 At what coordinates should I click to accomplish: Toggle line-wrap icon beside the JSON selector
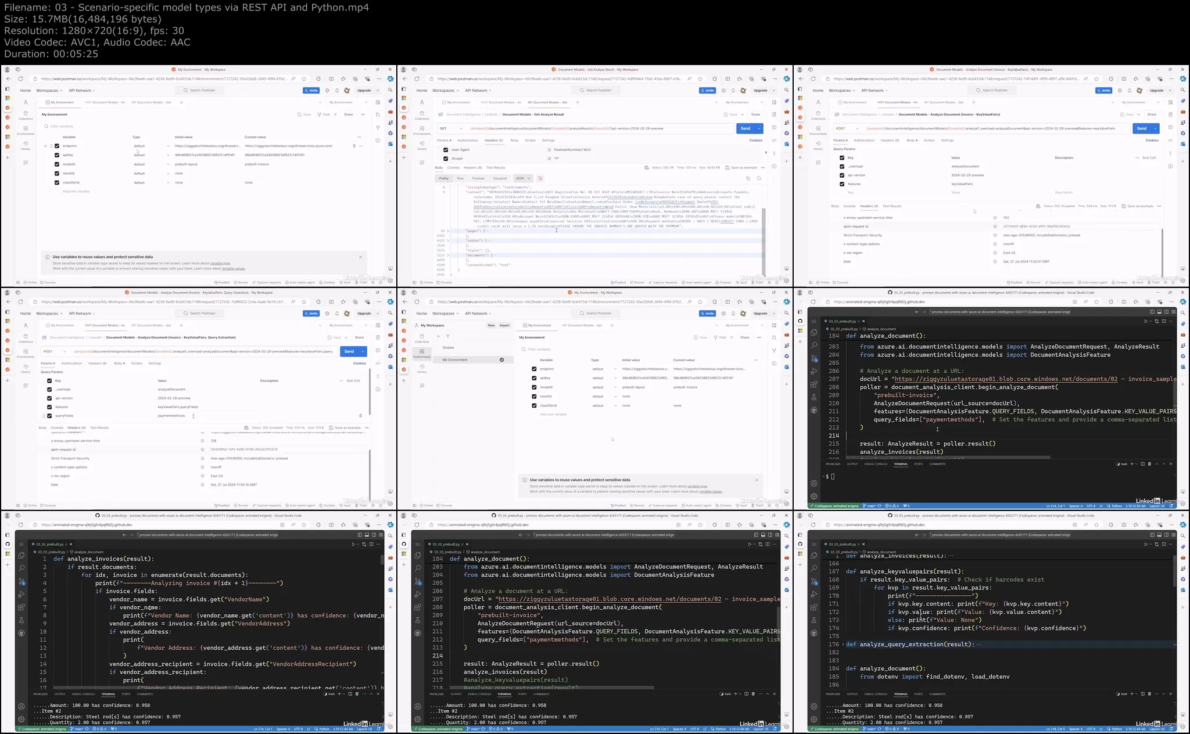pos(540,179)
